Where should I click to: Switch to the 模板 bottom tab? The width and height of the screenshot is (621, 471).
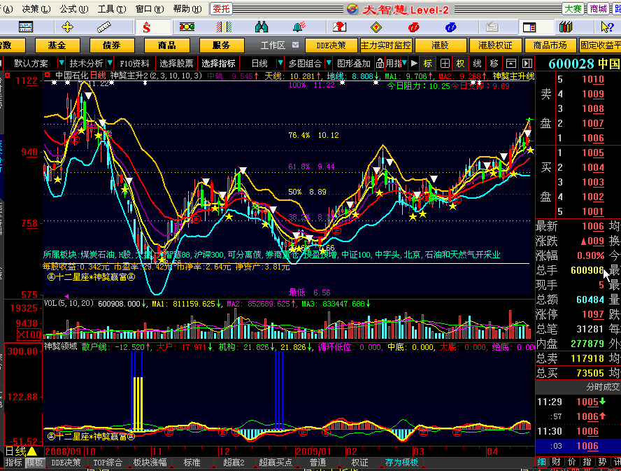coord(34,463)
